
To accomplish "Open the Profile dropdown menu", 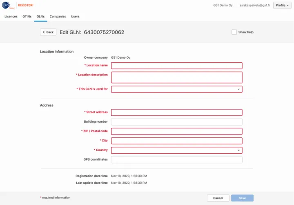I will [x=282, y=5].
